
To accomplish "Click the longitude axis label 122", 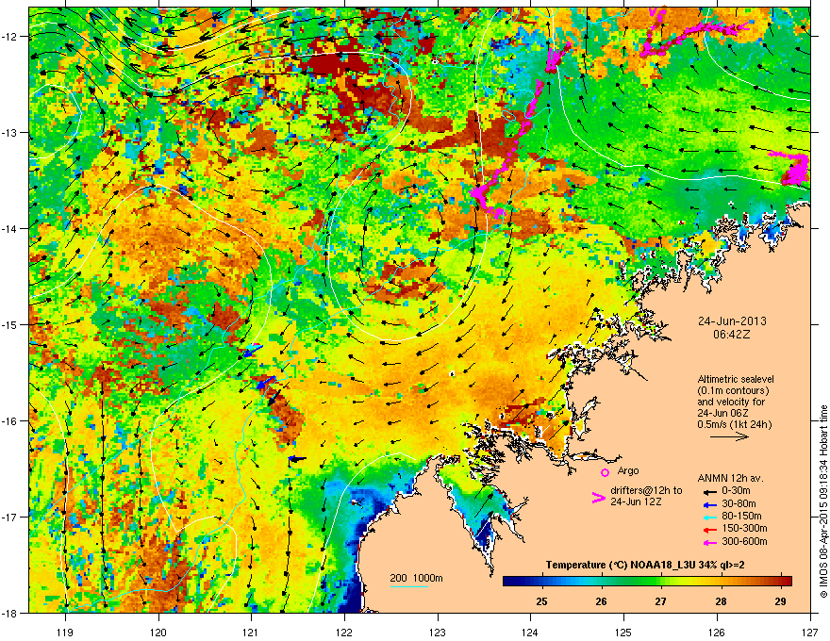I will click(344, 633).
